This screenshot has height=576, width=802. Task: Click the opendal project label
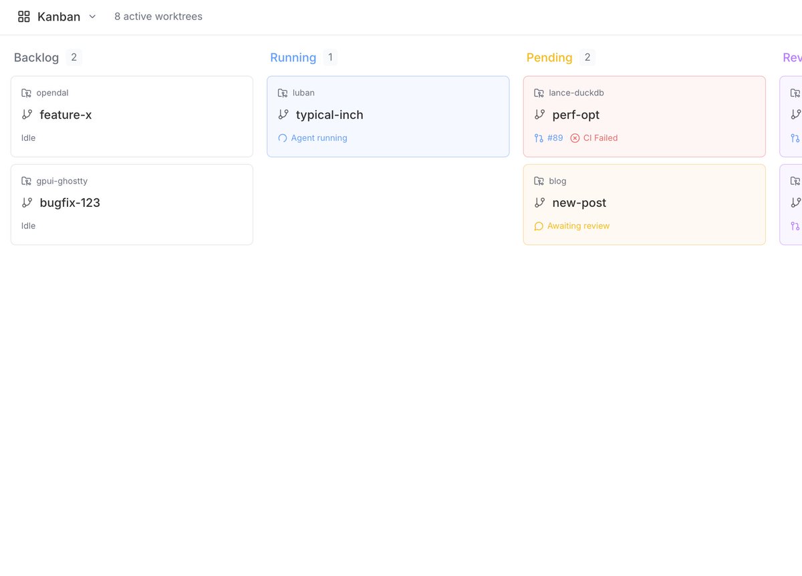point(52,93)
